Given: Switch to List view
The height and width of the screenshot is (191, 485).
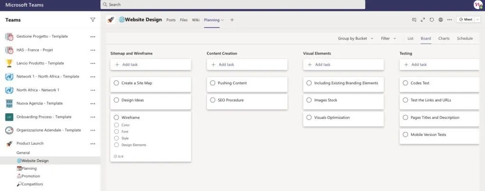Looking at the screenshot, I should tap(411, 39).
